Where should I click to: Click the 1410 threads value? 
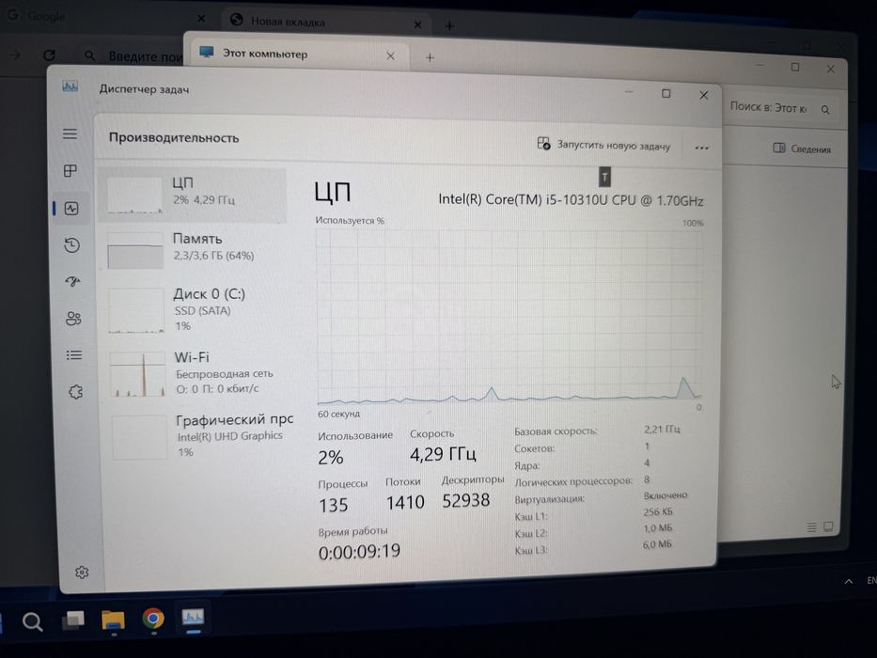405,503
